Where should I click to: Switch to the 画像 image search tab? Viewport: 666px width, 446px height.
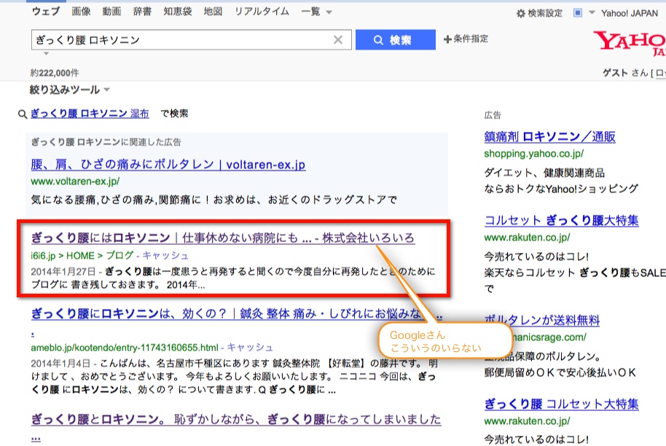(x=82, y=11)
